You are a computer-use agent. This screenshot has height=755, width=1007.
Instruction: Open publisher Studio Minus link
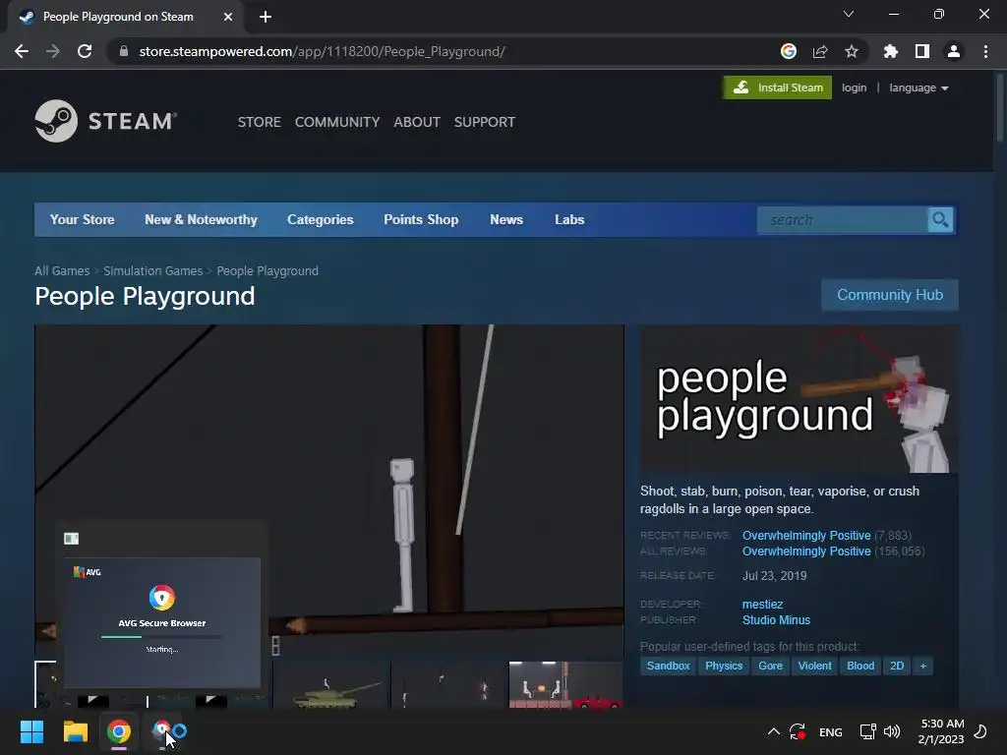pyautogui.click(x=777, y=620)
